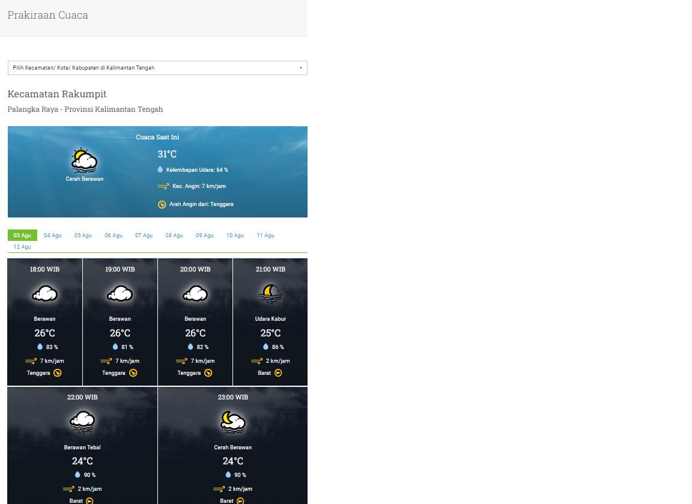Click the thick cloud icon for 22:00 WIB
This screenshot has height=504, width=692.
point(82,422)
